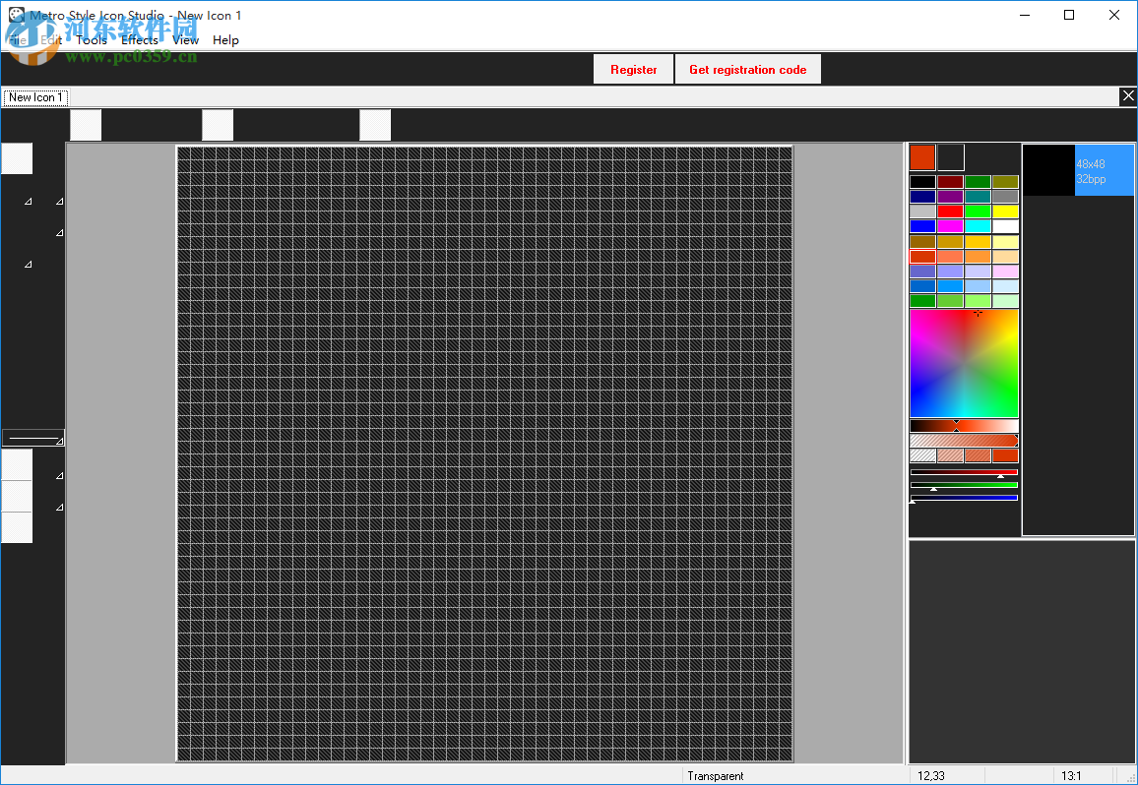1138x785 pixels.
Task: Click the brightness gradient bar
Action: 964,426
